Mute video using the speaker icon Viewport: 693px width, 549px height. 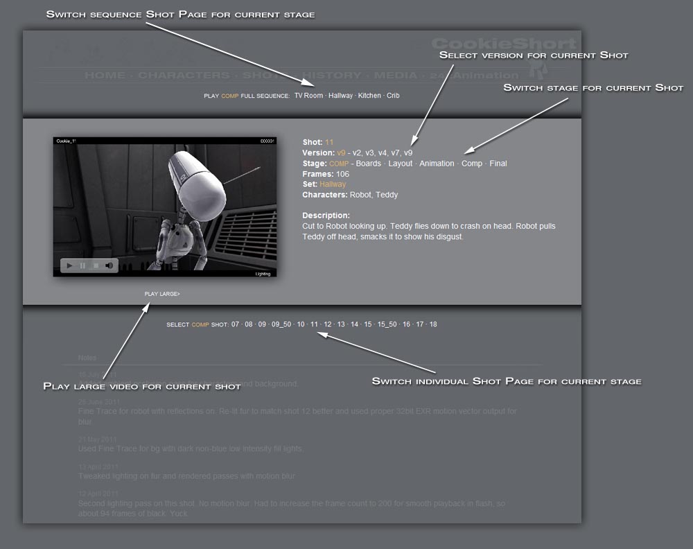tap(109, 265)
